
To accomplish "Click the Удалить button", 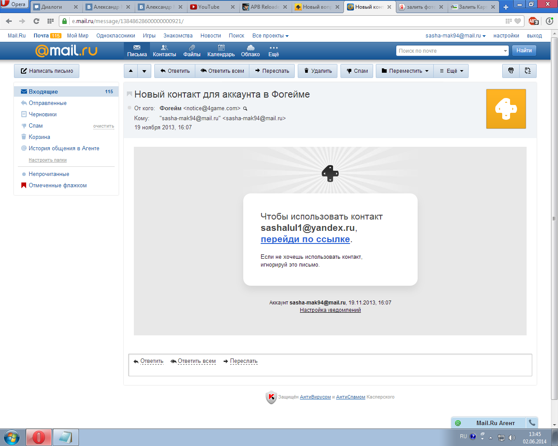I will coord(318,71).
